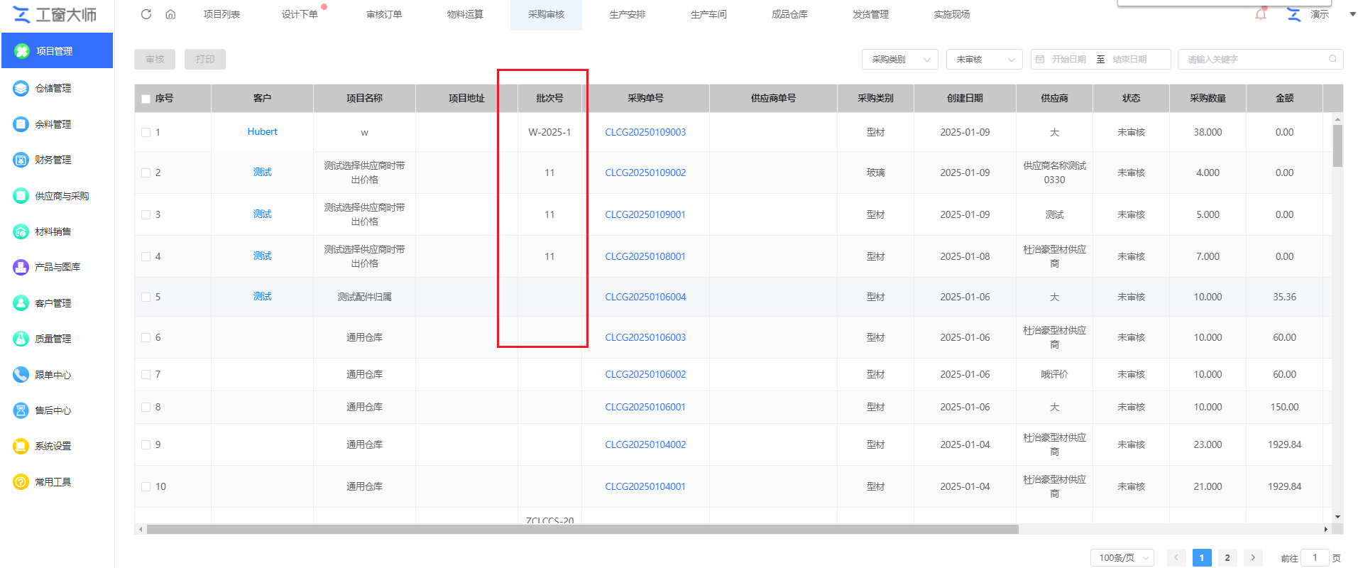Switch to the 生产安排 tab

click(x=627, y=15)
